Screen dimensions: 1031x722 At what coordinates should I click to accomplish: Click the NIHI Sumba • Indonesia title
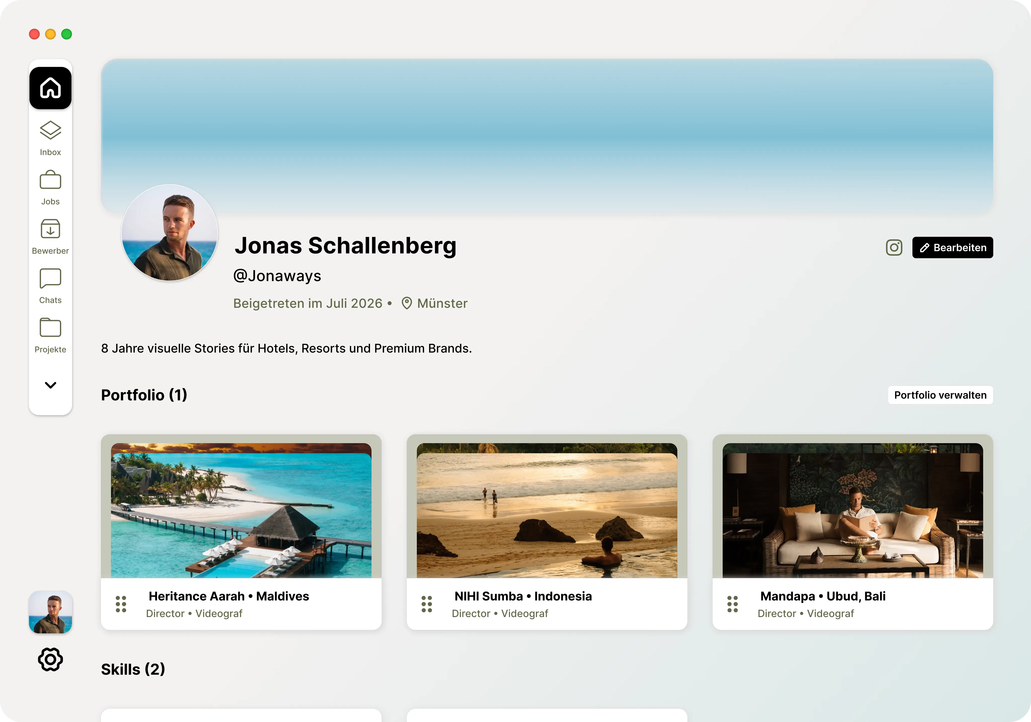coord(523,596)
